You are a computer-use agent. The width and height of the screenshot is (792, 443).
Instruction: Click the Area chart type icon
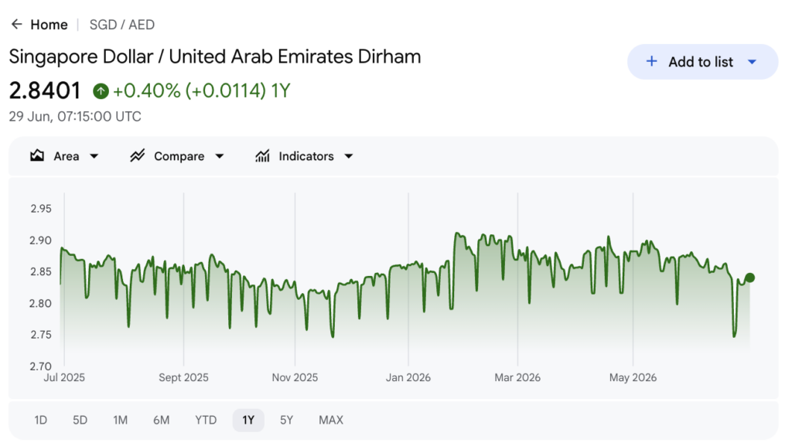(37, 155)
